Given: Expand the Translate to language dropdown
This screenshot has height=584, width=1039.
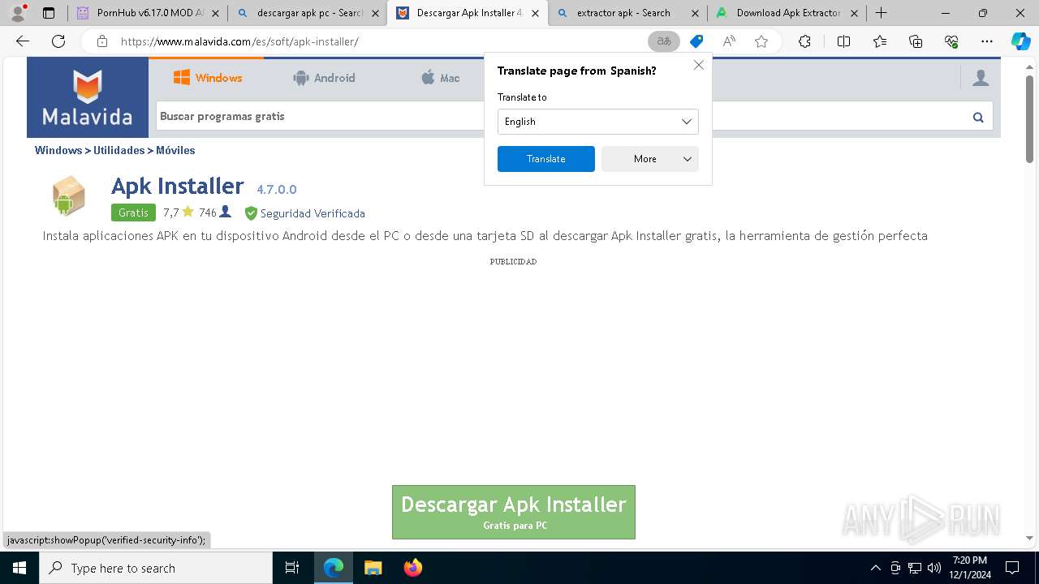Looking at the screenshot, I should pyautogui.click(x=597, y=122).
